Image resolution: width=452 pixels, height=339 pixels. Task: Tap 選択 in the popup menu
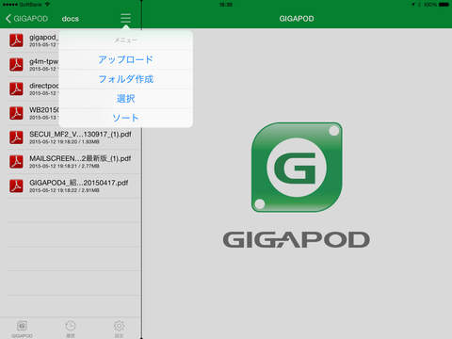pyautogui.click(x=126, y=99)
